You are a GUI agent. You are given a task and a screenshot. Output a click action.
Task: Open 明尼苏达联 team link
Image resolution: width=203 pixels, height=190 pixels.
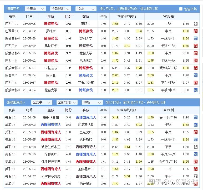86,125
